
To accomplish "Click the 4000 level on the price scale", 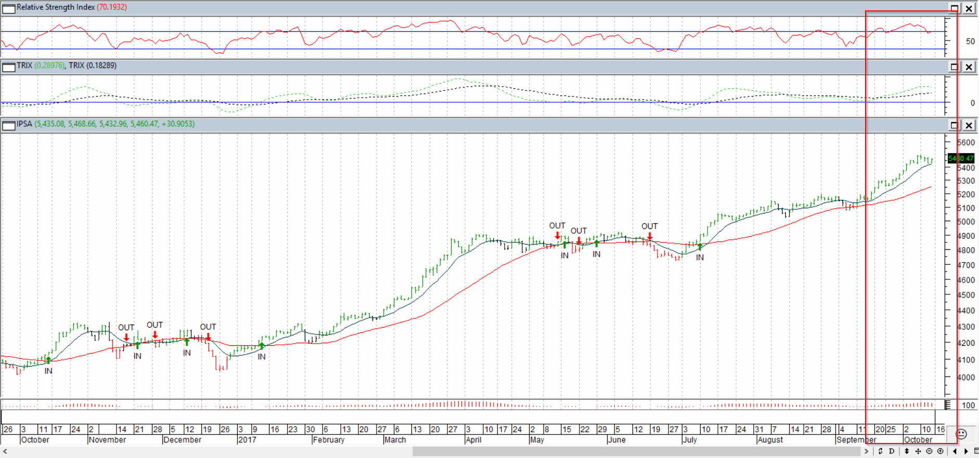I will tap(966, 378).
